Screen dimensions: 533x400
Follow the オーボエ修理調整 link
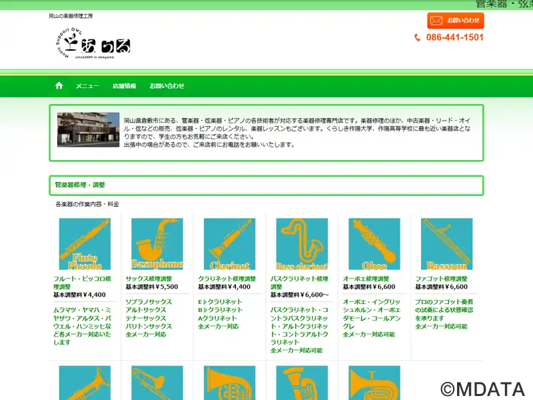point(365,279)
